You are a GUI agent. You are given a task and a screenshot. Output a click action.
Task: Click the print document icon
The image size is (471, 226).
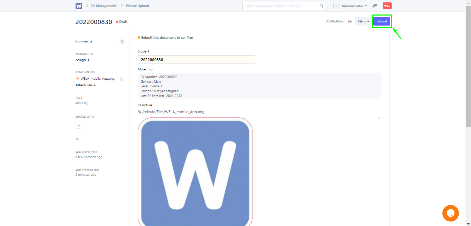tap(350, 21)
